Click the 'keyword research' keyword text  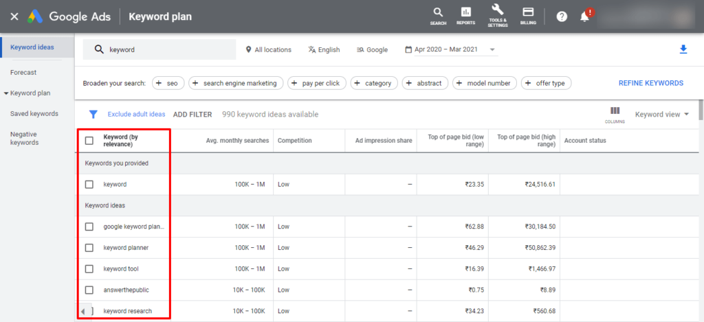tap(127, 311)
